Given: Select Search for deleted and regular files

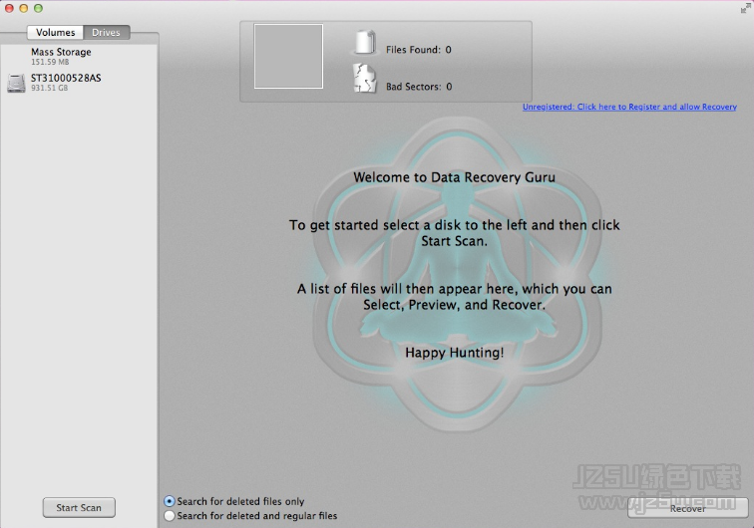Looking at the screenshot, I should (170, 516).
